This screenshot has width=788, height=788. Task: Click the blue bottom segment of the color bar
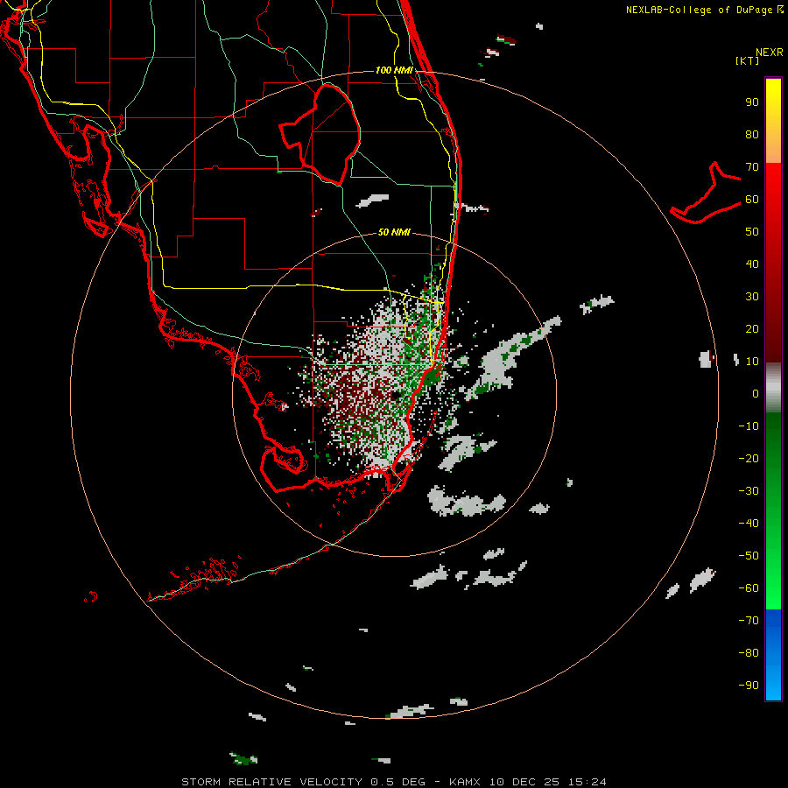pos(773,655)
